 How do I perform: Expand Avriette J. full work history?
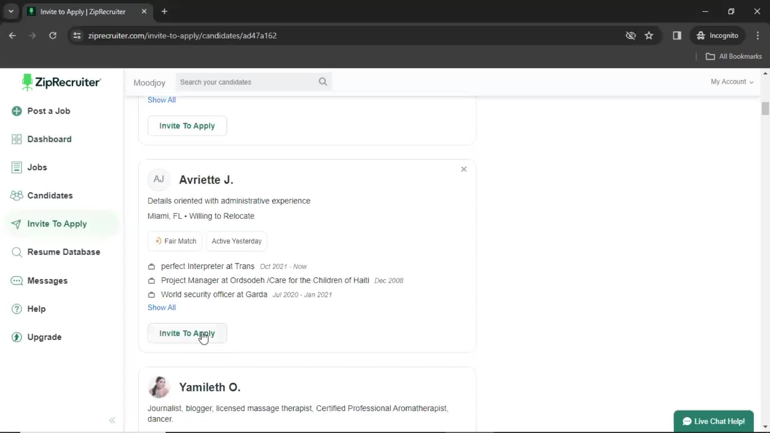[161, 307]
